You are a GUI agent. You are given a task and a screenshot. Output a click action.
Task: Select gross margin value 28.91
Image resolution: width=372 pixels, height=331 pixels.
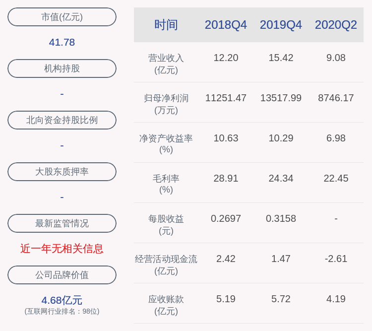[x=226, y=178]
